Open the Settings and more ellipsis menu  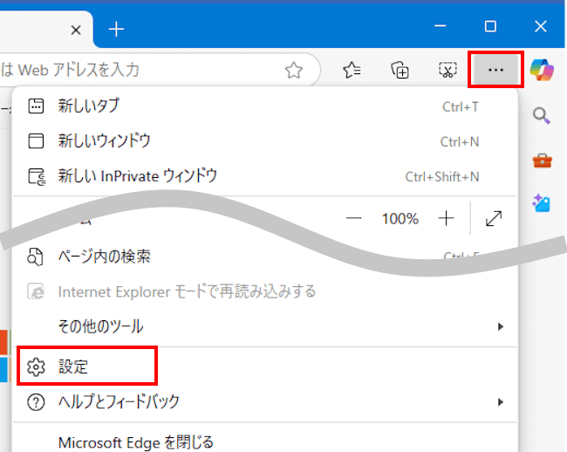point(495,70)
